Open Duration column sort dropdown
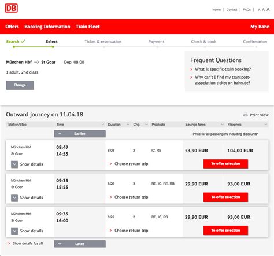 [x=128, y=125]
